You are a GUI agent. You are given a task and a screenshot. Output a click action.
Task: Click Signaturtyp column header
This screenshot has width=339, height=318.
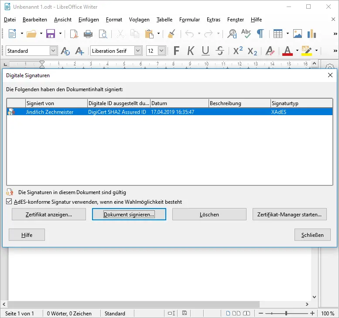click(x=301, y=103)
